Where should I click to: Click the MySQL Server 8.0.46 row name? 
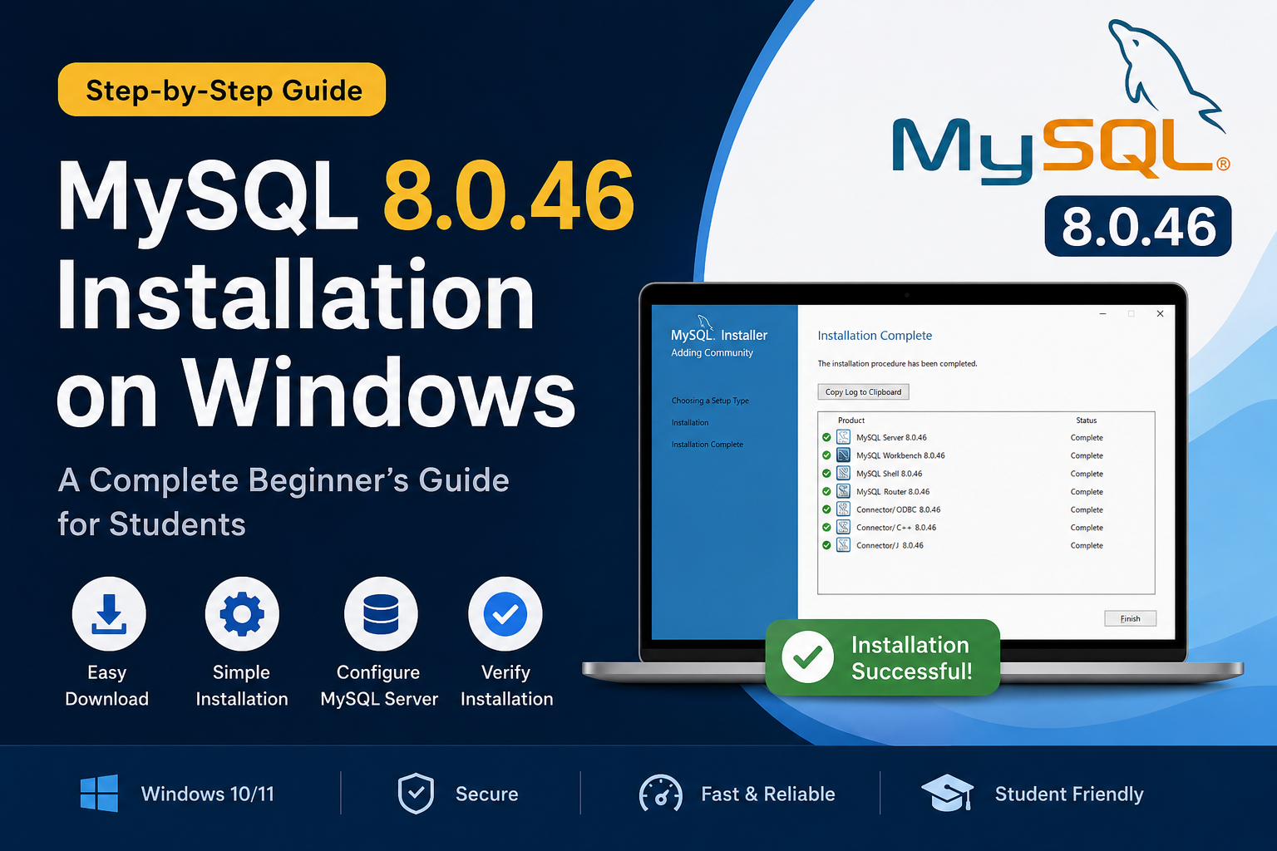click(x=891, y=438)
